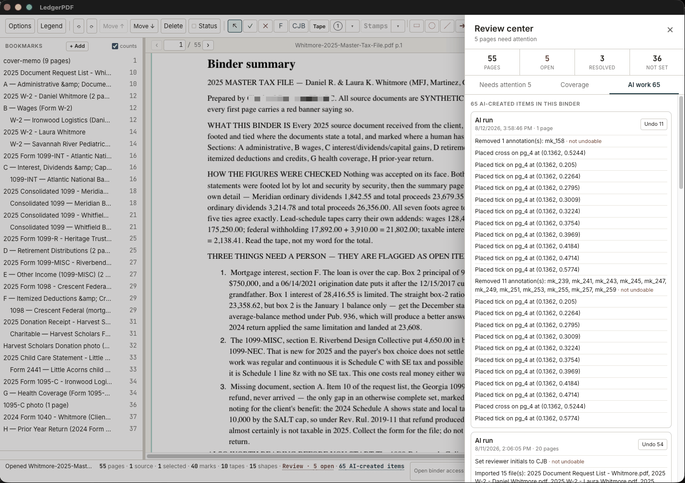This screenshot has height=483, width=685.
Task: Click the document horizontal scrollbar
Action: click(306, 456)
